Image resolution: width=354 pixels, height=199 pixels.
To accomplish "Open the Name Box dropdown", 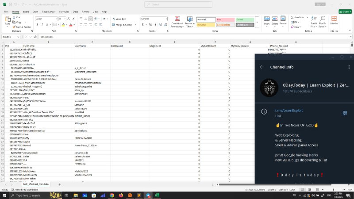I will click(x=18, y=37).
